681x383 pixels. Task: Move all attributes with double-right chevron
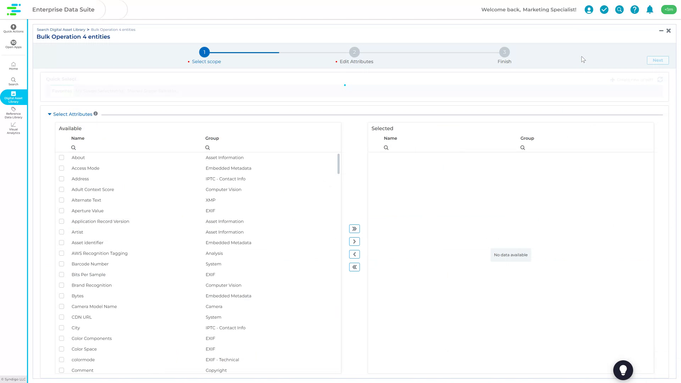(354, 229)
